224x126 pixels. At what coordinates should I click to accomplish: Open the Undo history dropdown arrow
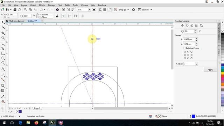coord(44,10)
